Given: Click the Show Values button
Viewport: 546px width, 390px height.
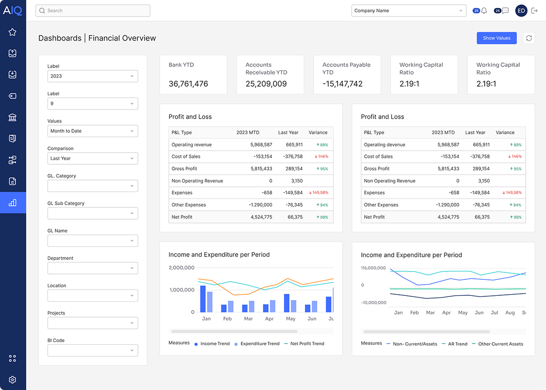Looking at the screenshot, I should (x=497, y=38).
